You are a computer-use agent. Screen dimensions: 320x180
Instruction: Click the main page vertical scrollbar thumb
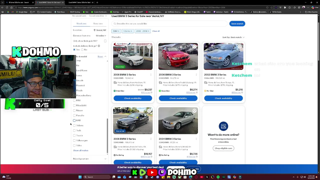(x=319, y=41)
